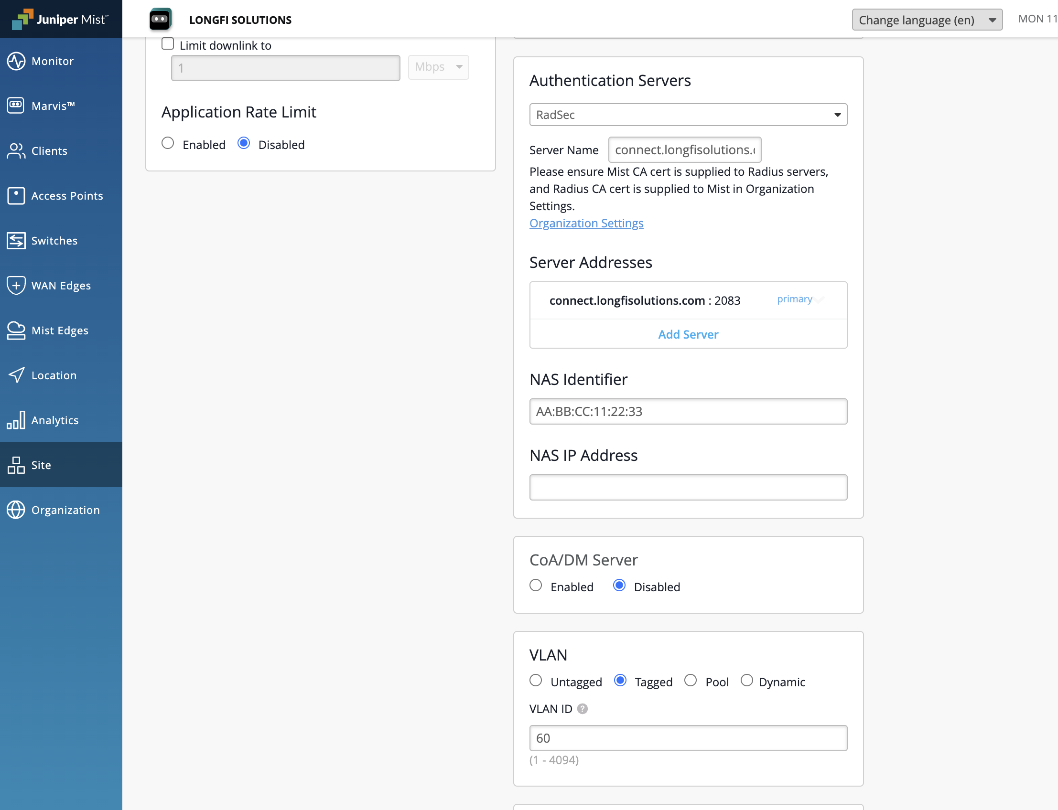Open the Change language dropdown
This screenshot has height=810, width=1058.
tap(927, 20)
